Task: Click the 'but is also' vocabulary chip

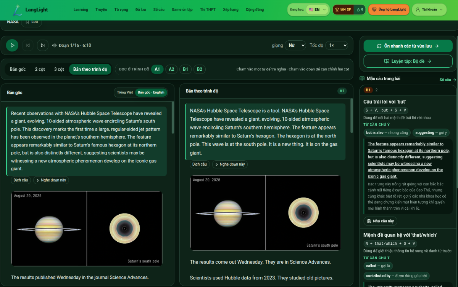Action: [x=387, y=133]
